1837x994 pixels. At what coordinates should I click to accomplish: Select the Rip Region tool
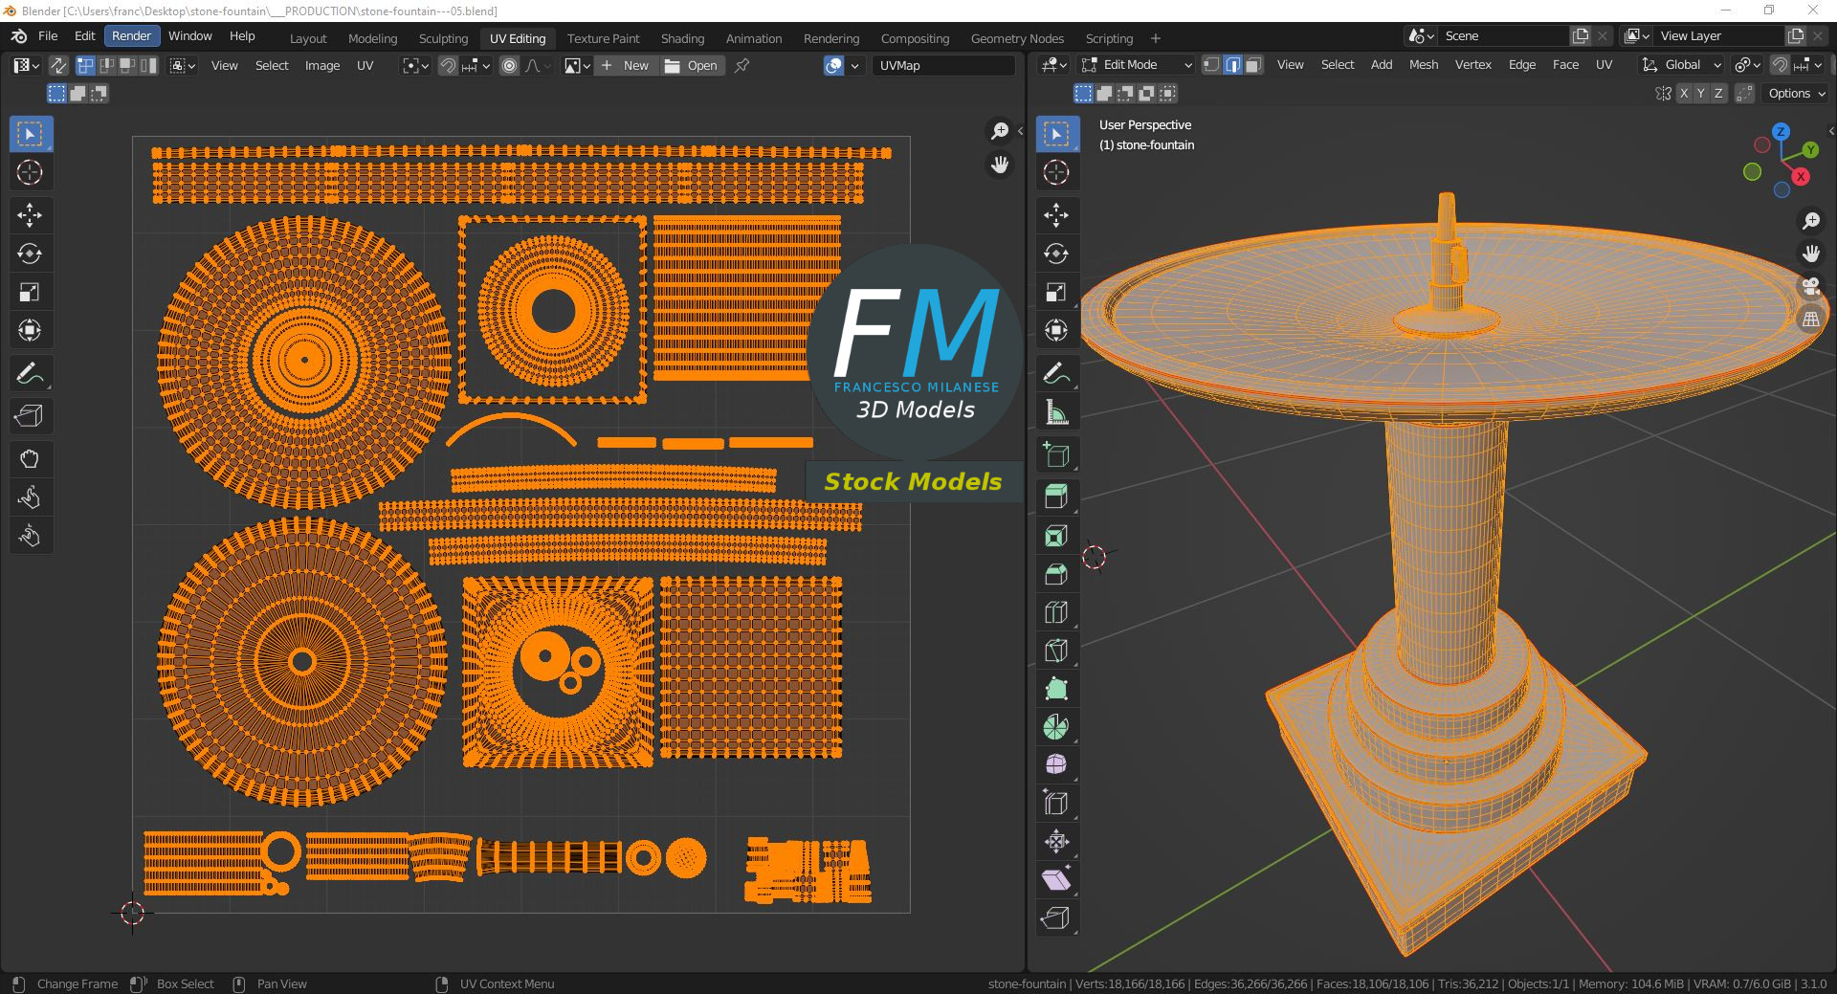point(1055,918)
